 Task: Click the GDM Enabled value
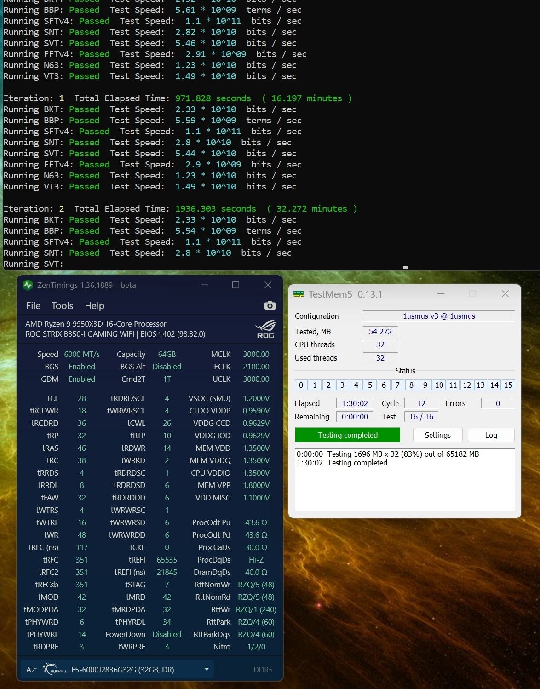pos(82,379)
